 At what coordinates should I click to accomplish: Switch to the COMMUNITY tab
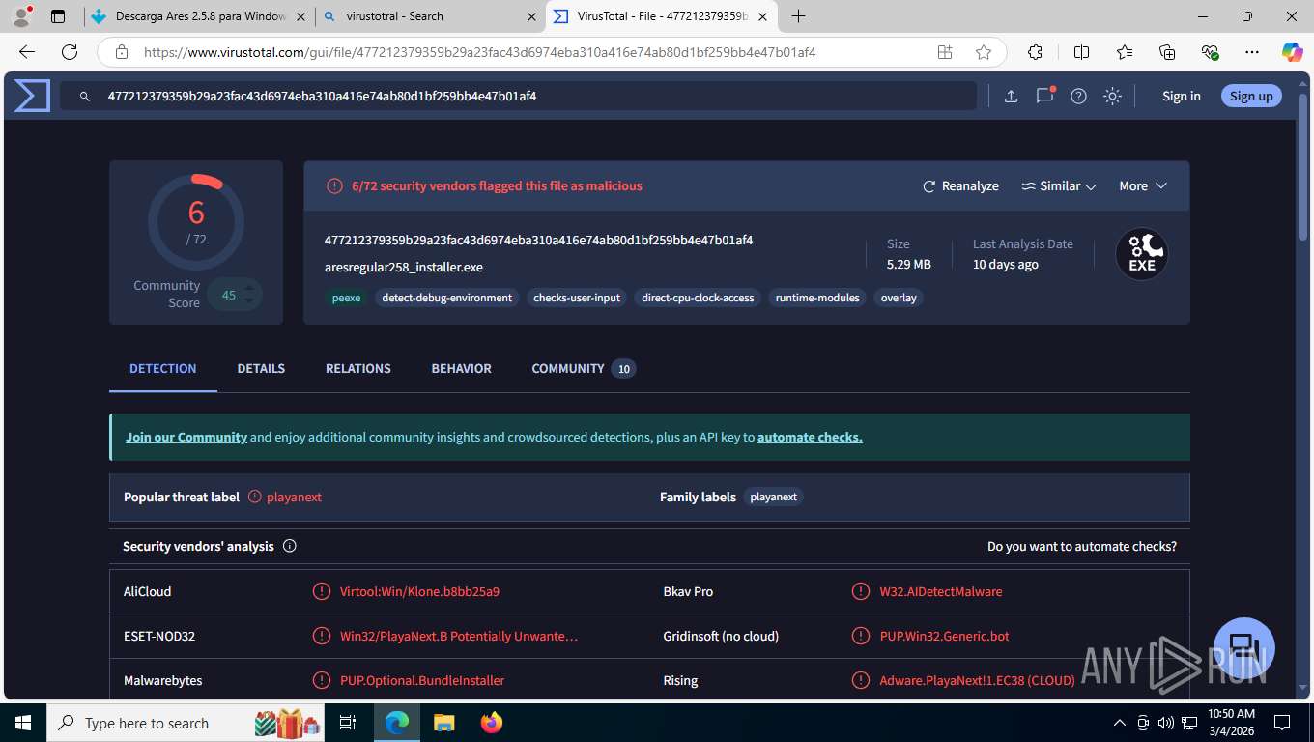pyautogui.click(x=584, y=369)
